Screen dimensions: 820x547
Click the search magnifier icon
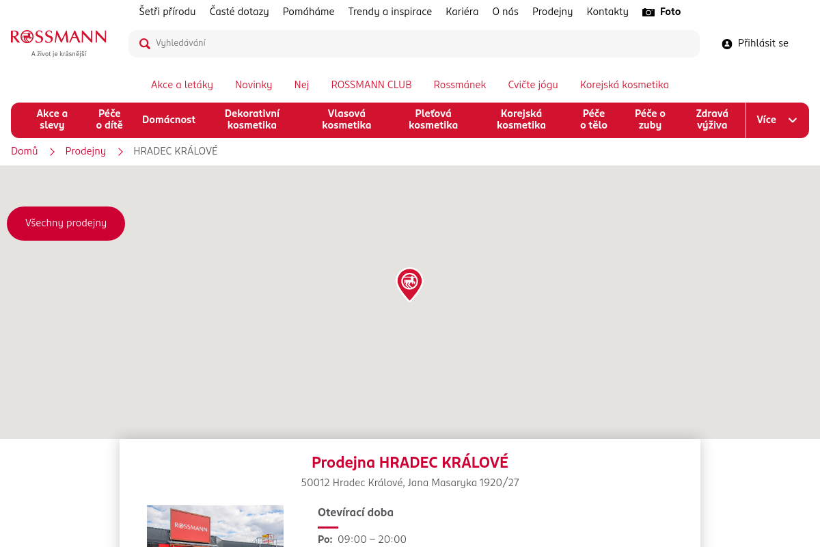click(x=145, y=44)
